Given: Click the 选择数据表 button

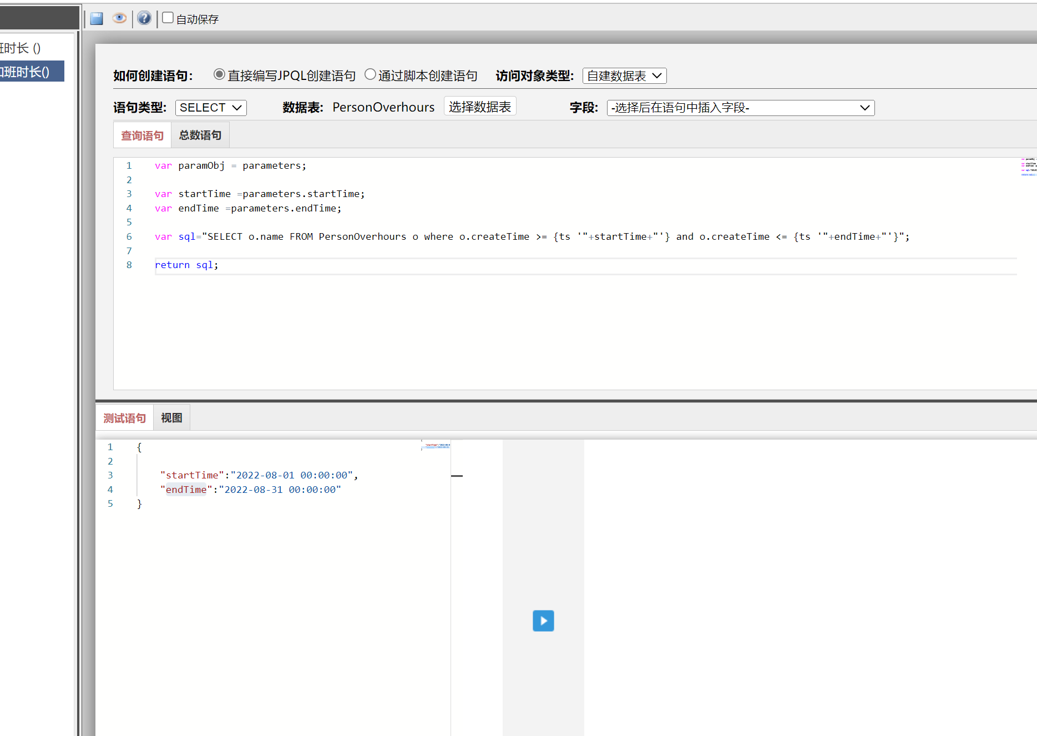Looking at the screenshot, I should click(480, 107).
